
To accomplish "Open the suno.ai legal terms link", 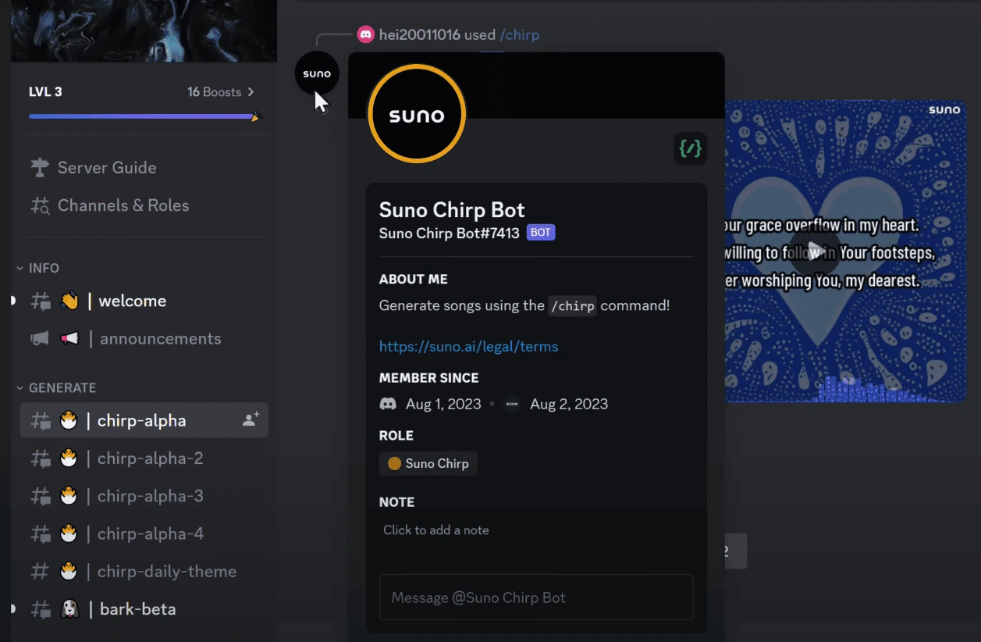I will tap(469, 346).
